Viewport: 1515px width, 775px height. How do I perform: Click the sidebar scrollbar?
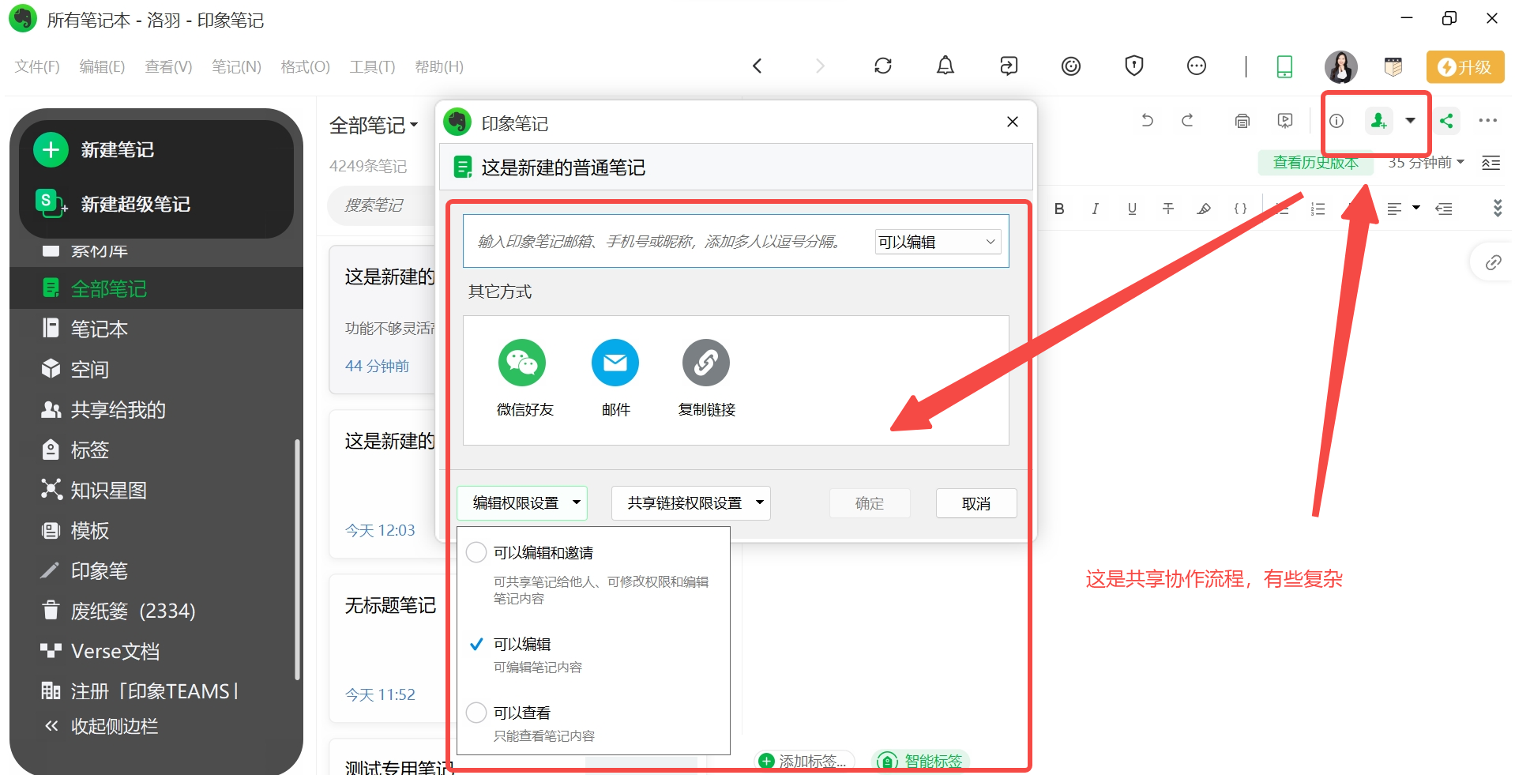point(298,559)
